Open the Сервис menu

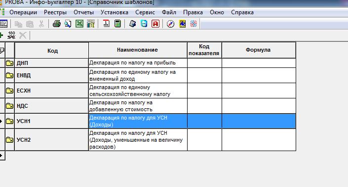(x=145, y=12)
